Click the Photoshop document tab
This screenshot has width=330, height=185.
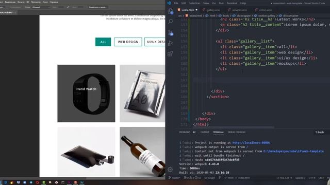click(x=8, y=12)
